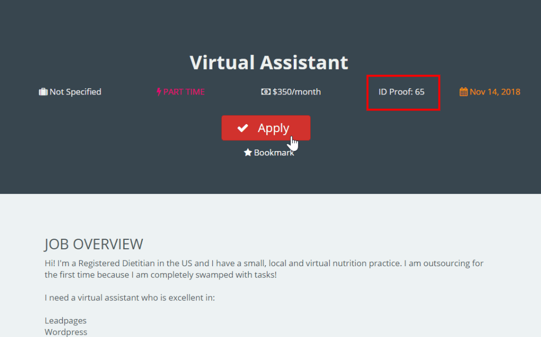Screen dimensions: 541x337
Task: Click the briefcase icon beside Not Specified
Action: point(43,92)
